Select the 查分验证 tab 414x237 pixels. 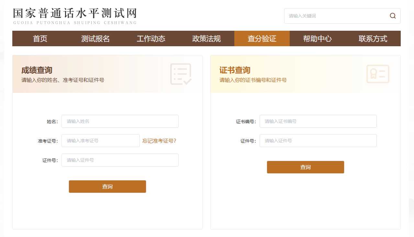[x=262, y=38]
